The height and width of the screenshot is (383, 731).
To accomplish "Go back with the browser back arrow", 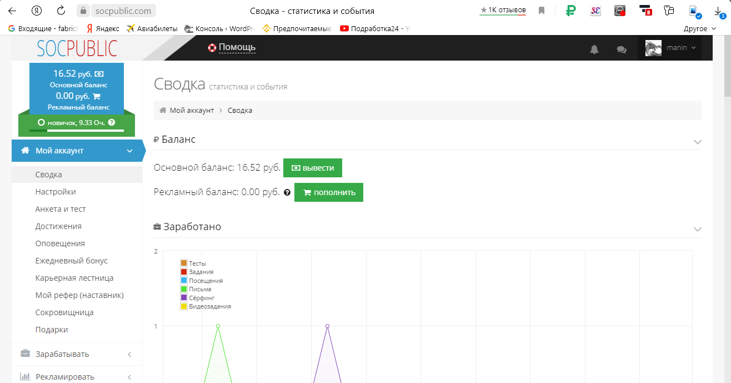I will point(12,11).
